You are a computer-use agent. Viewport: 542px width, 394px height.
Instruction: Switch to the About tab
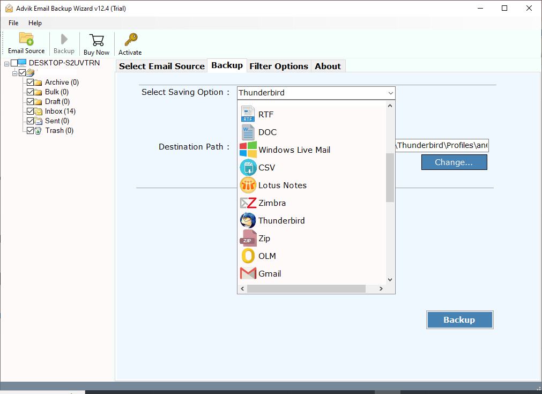[x=328, y=66]
